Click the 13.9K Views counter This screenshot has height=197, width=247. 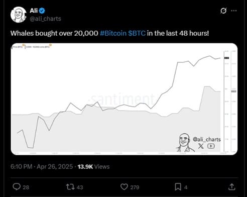pos(93,166)
